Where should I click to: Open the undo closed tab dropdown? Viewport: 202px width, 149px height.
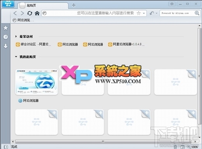157,13
